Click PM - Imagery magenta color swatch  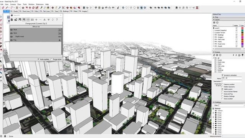coord(242,37)
